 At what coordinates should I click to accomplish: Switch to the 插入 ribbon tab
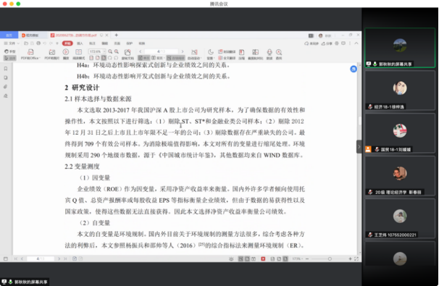pos(80,43)
